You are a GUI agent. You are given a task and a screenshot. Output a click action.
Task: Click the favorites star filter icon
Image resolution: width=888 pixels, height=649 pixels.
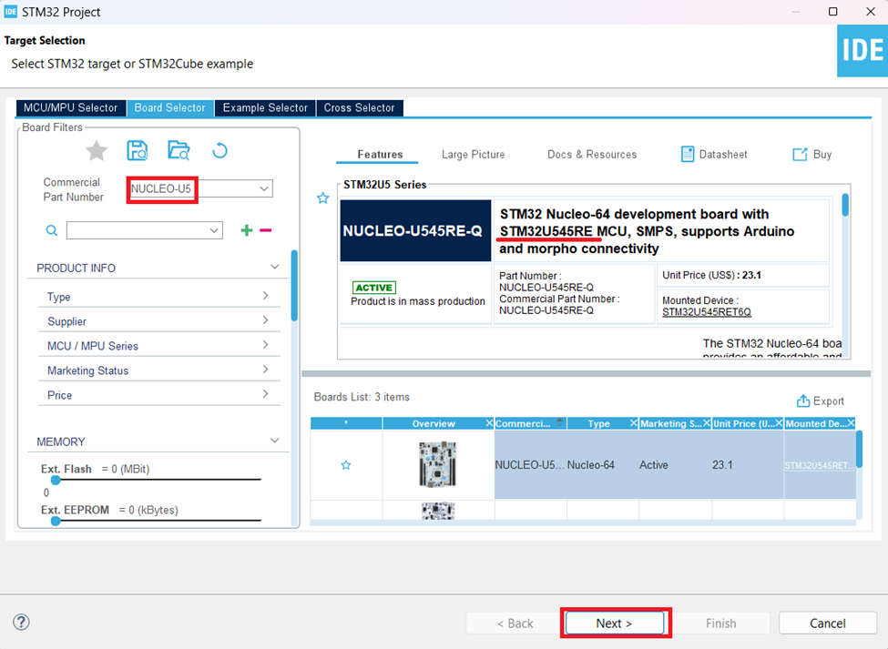point(97,150)
